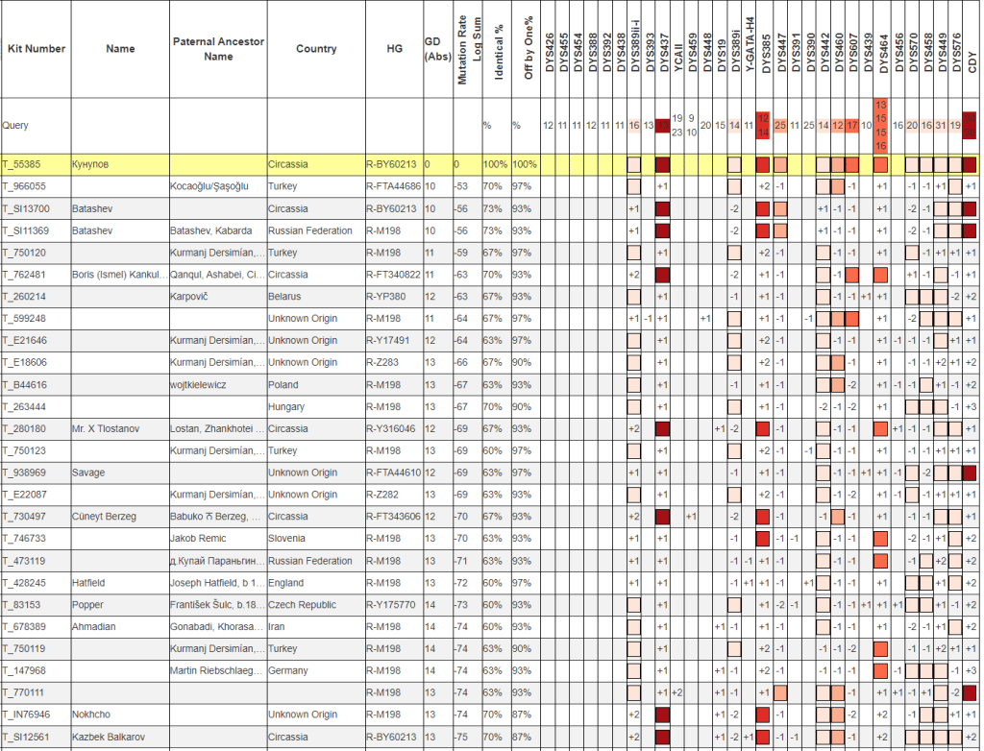Viewport: 984px width, 751px height.
Task: Sort by the Country column header
Action: click(x=315, y=49)
